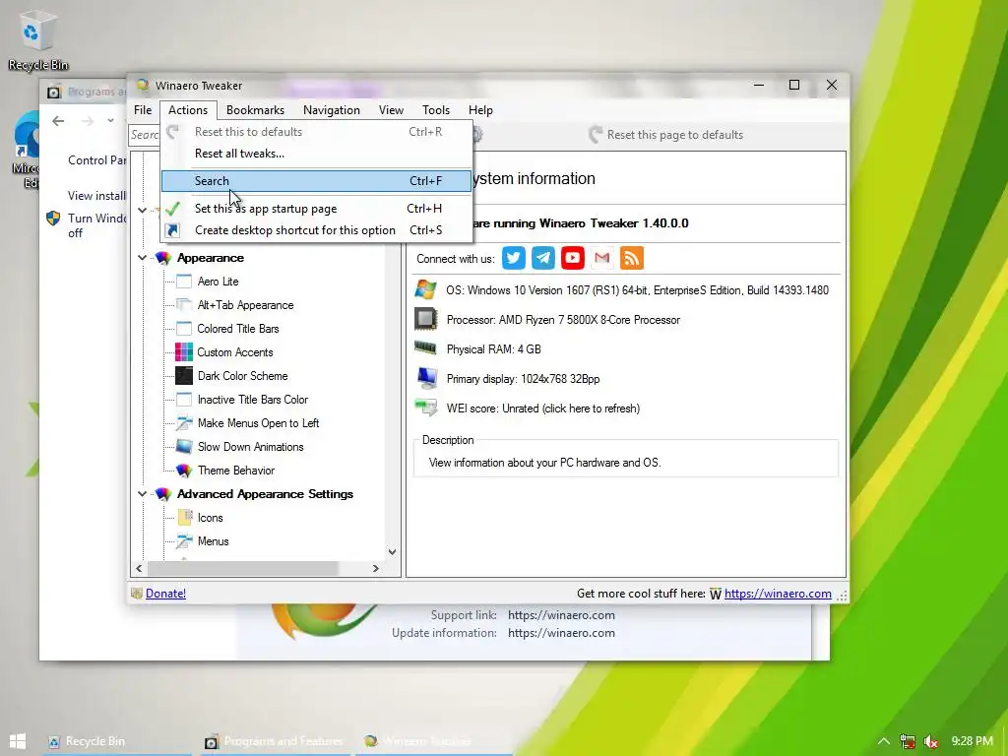Click the Custom Accents color icon
The height and width of the screenshot is (756, 1008).
pos(184,352)
